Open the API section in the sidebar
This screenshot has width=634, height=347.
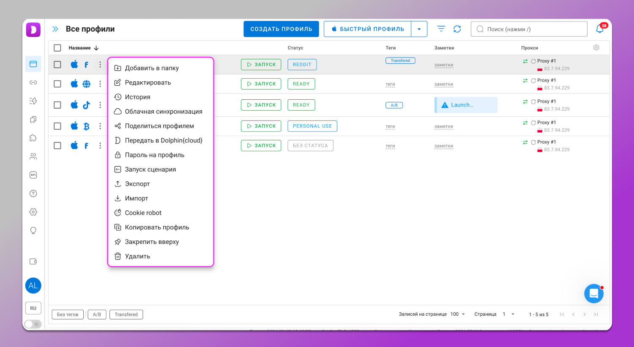33,175
